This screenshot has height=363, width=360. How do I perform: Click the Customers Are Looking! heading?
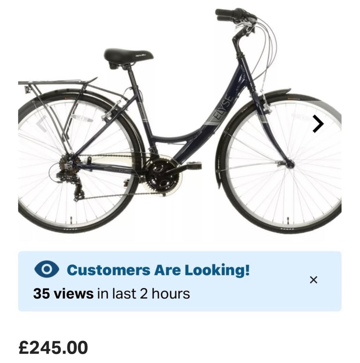point(158,270)
